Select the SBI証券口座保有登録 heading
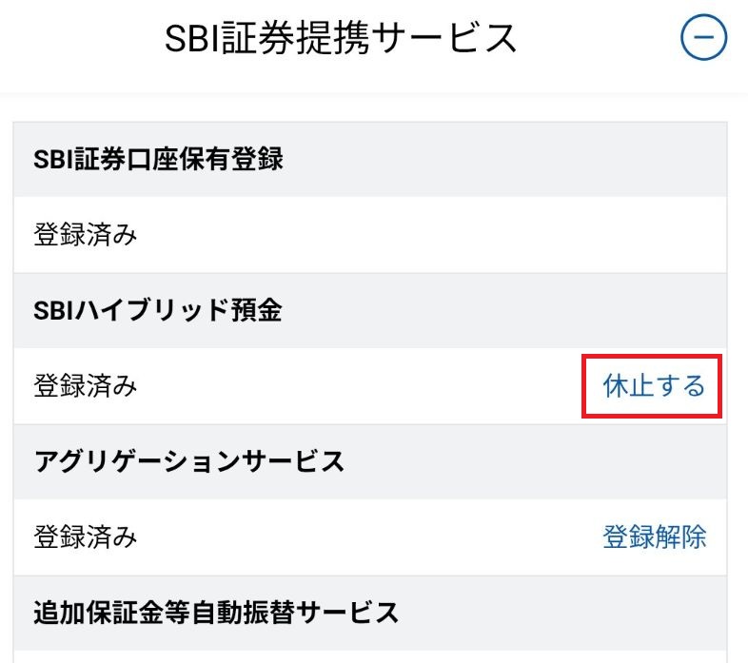The height and width of the screenshot is (663, 748). [158, 160]
